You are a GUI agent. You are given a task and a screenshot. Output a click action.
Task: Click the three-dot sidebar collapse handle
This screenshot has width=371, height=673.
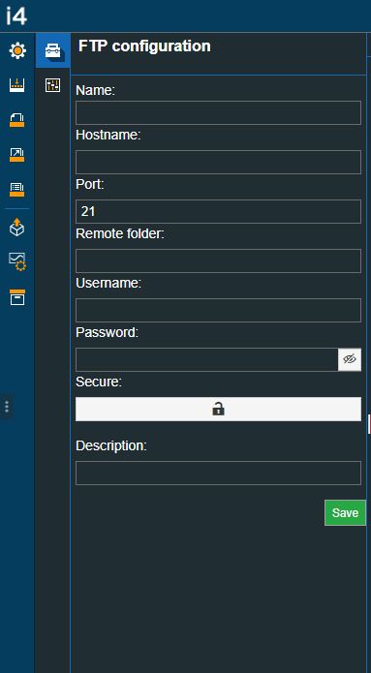7,407
